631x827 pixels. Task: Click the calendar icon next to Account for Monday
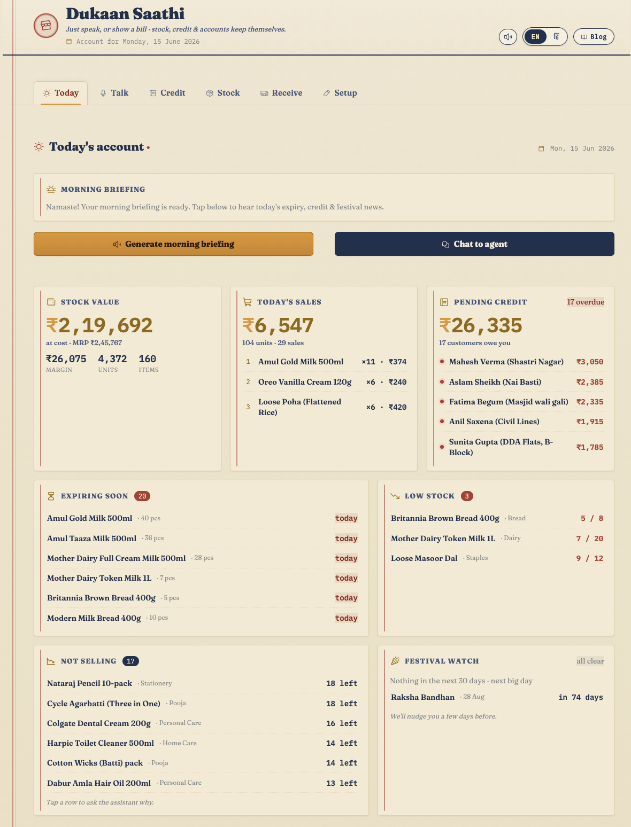point(69,42)
